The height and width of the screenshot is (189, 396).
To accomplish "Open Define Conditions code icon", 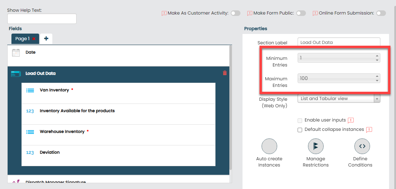I will click(362, 146).
